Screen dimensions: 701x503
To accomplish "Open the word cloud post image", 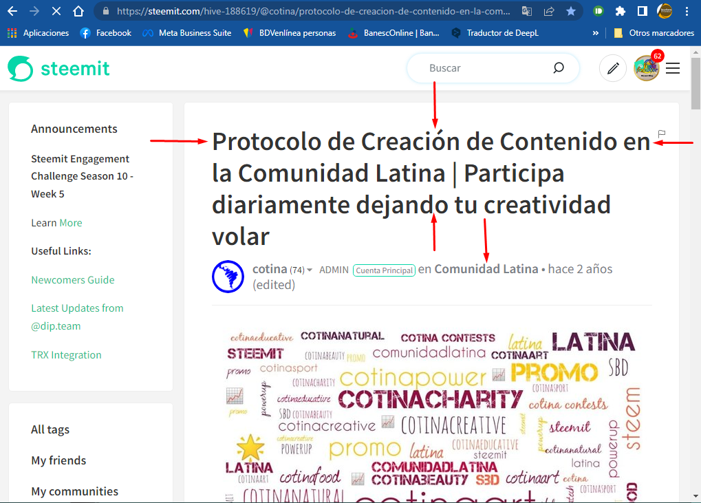I will pyautogui.click(x=431, y=416).
